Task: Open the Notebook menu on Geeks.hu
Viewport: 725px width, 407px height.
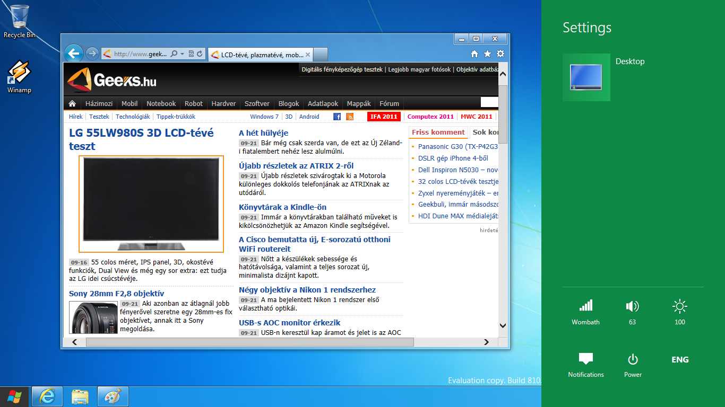Action: coord(161,104)
